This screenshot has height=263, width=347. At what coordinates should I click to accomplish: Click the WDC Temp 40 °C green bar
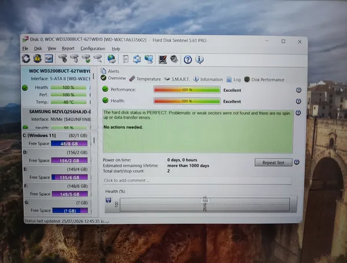(69, 102)
